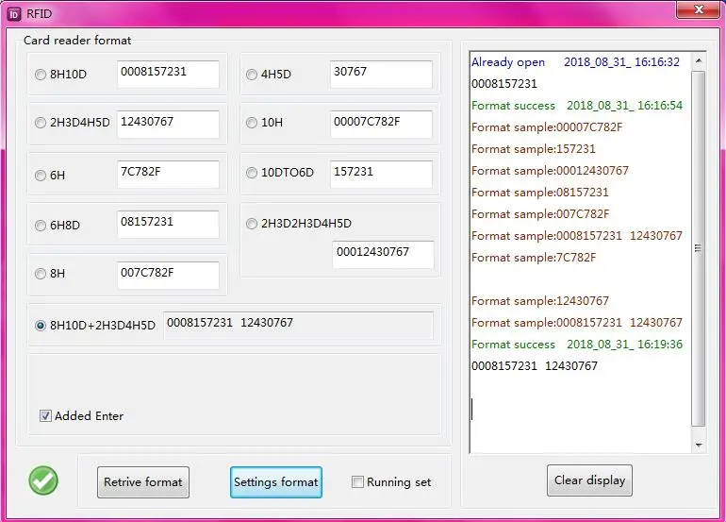Click log line 'Format sample:00012430767'
Viewport: 726px width, 522px height.
pos(550,171)
